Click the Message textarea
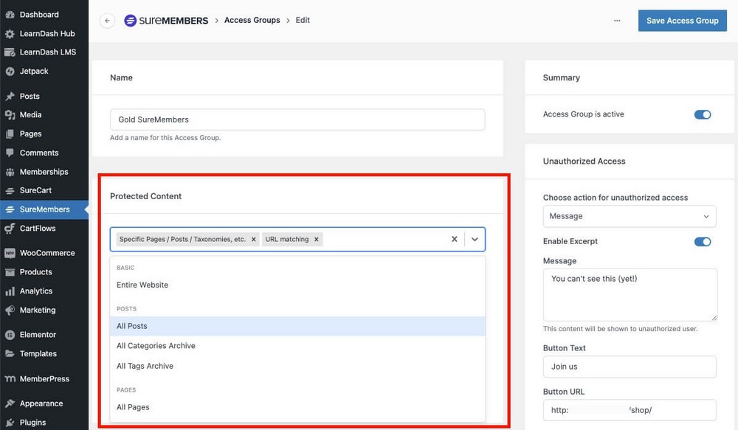 (630, 295)
